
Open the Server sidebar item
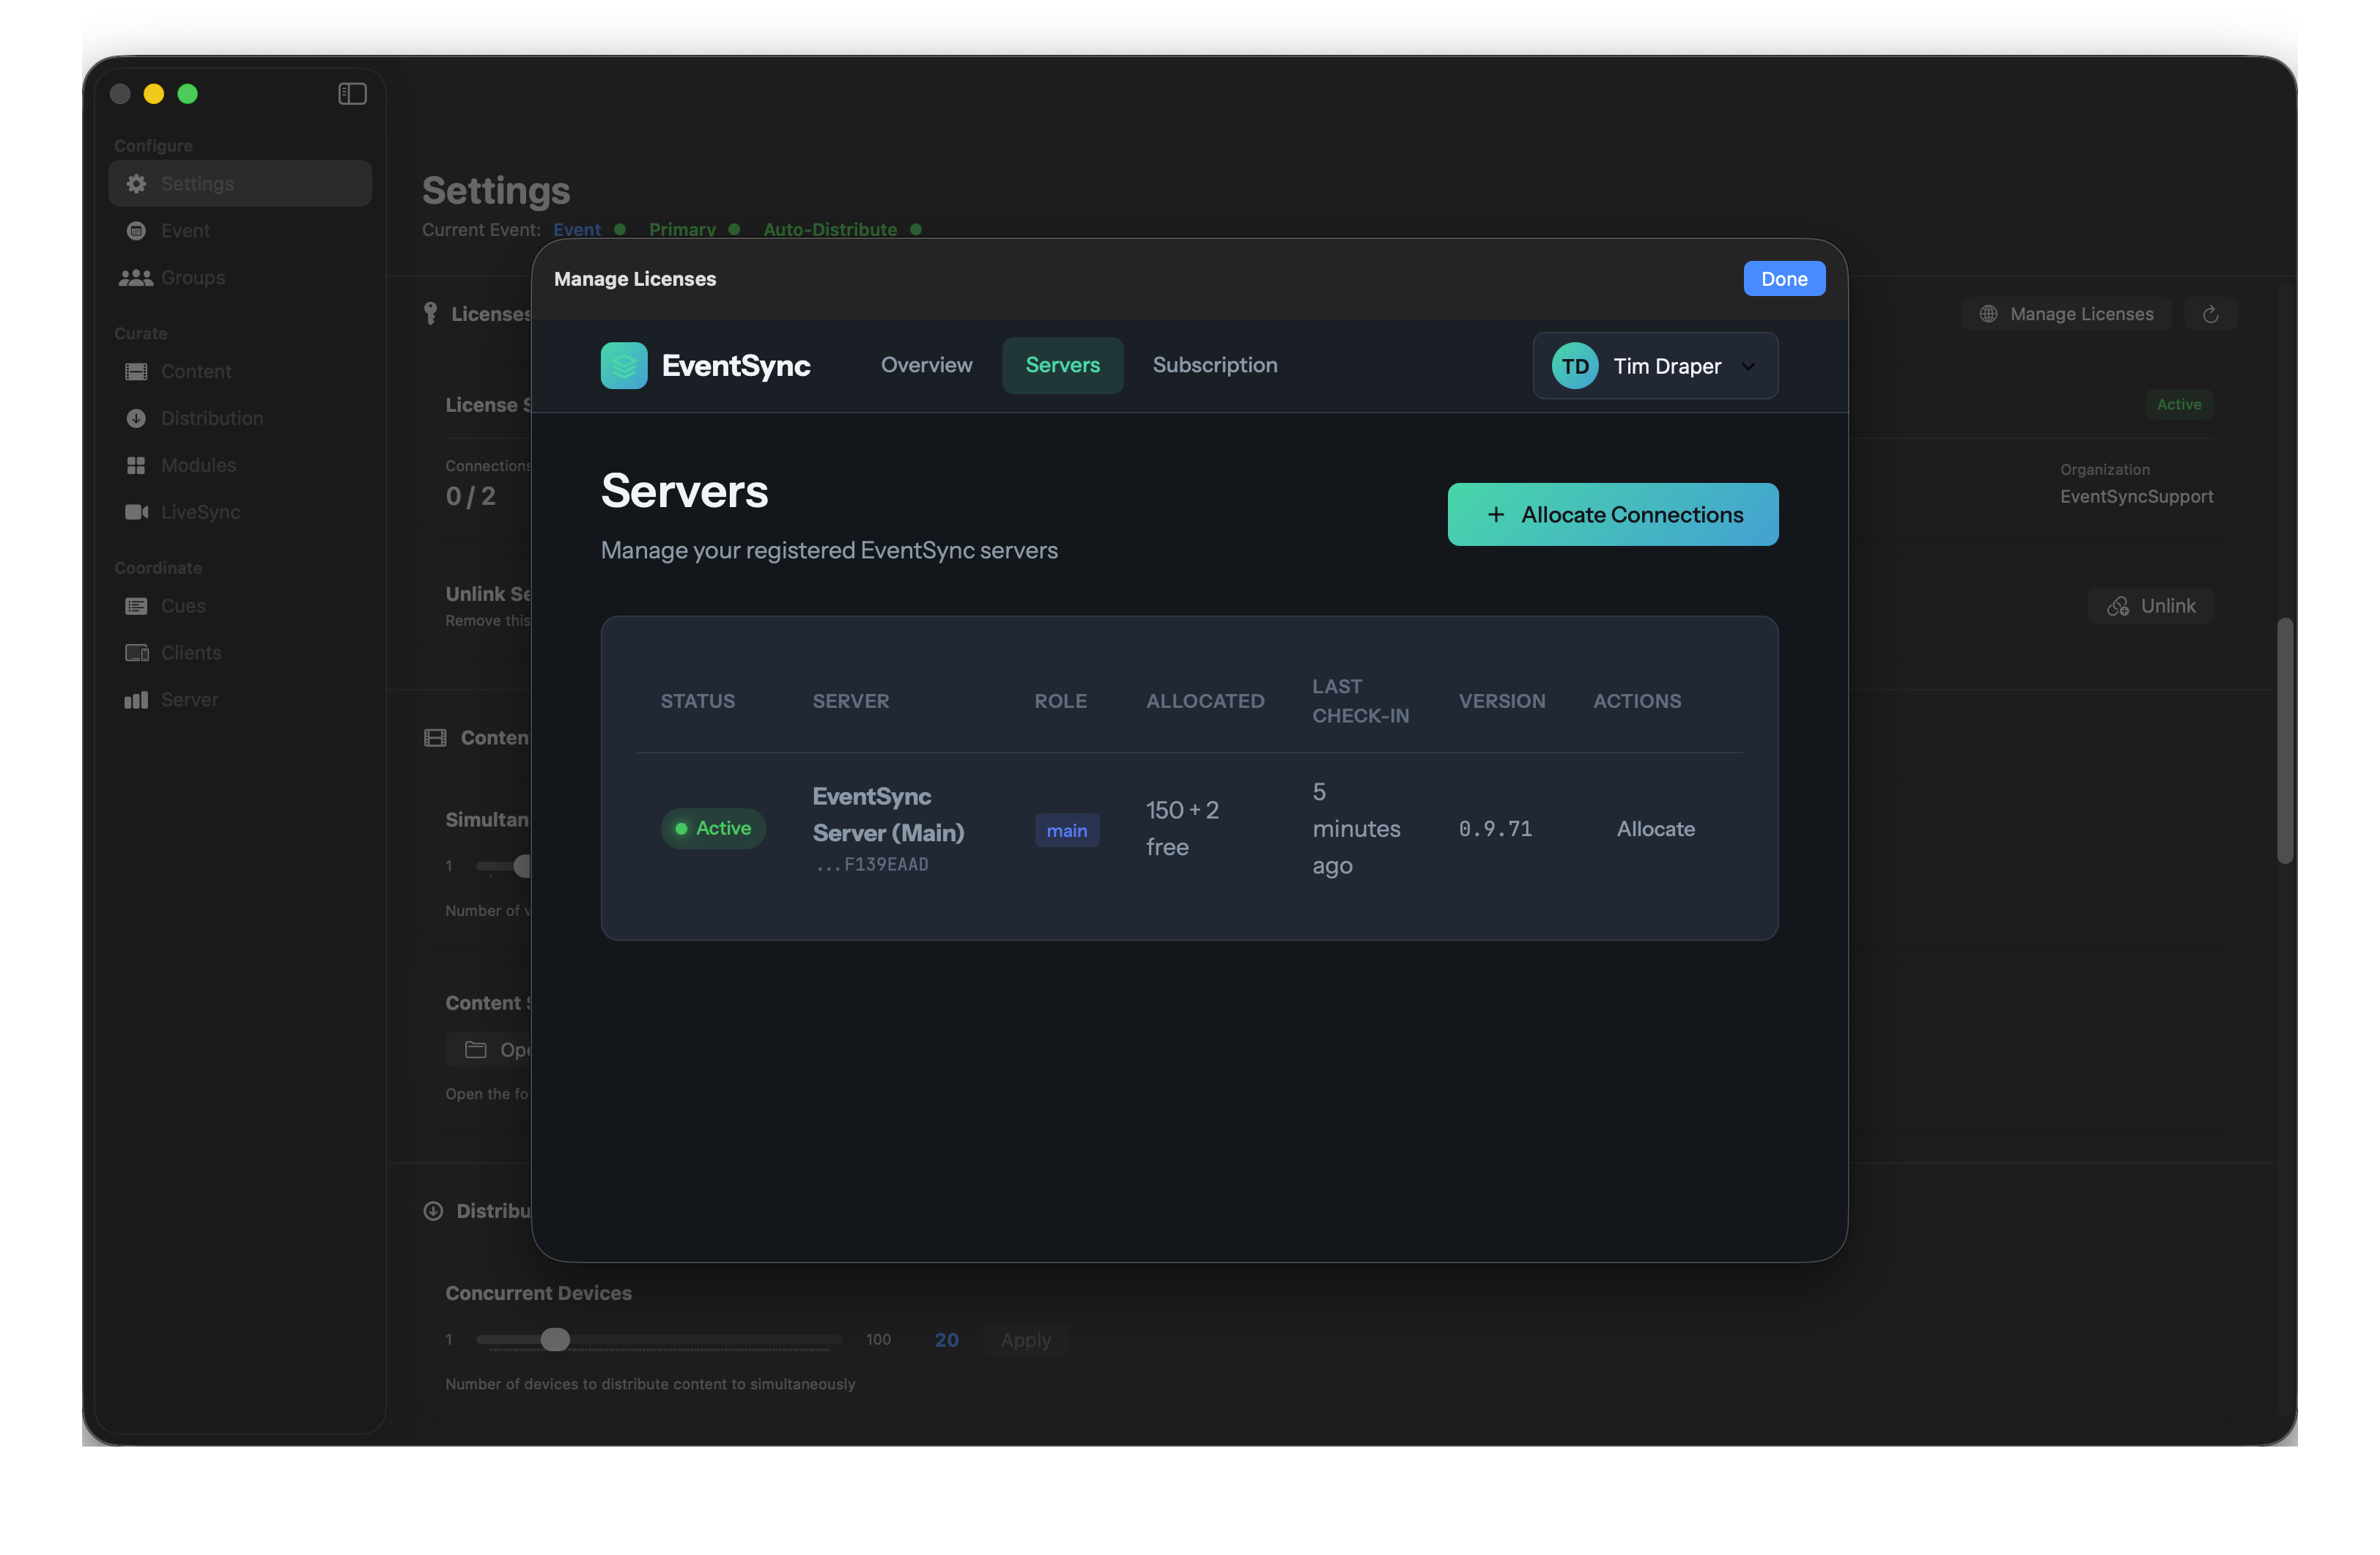(x=240, y=700)
